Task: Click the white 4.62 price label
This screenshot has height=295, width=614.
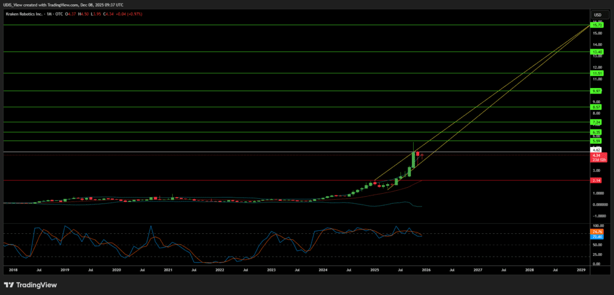Action: (597, 149)
